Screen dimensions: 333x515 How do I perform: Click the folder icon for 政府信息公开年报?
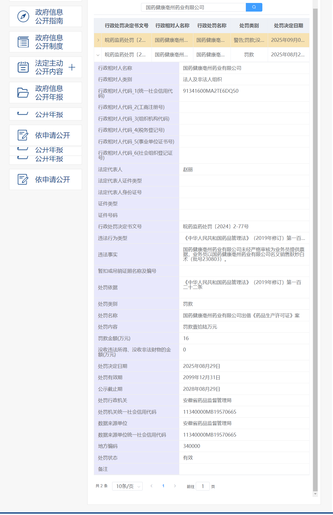(x=23, y=92)
